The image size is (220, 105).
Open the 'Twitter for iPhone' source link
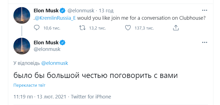(x=91, y=97)
